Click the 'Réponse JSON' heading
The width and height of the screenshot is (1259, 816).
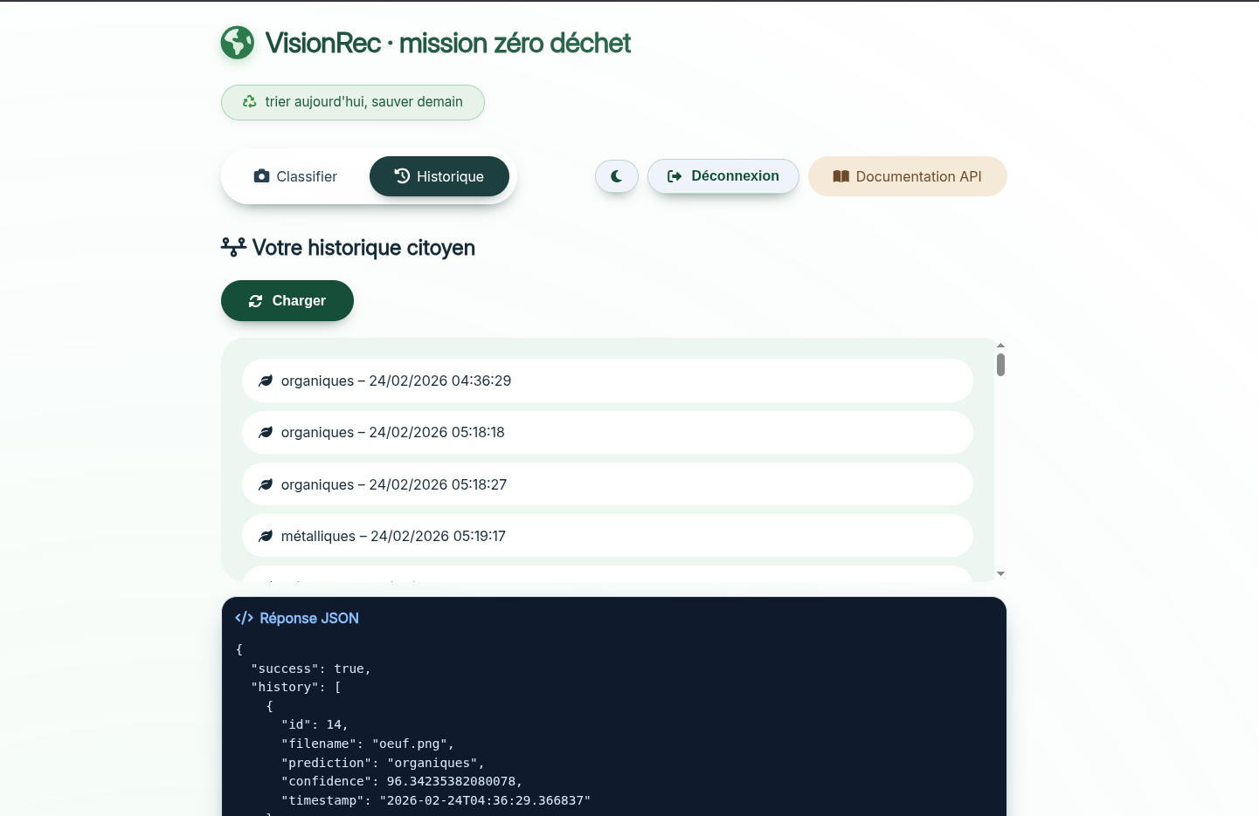pyautogui.click(x=309, y=618)
